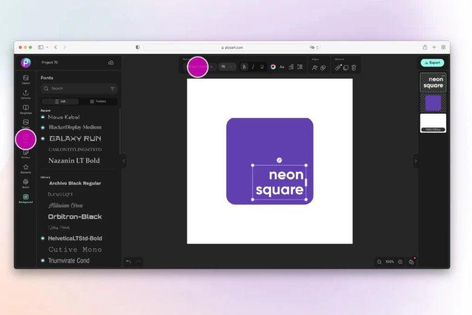The width and height of the screenshot is (472, 315).
Task: Open the Elements tool in sidebar
Action: pyautogui.click(x=25, y=168)
